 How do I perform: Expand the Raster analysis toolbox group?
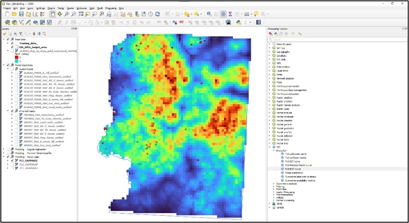click(270, 98)
